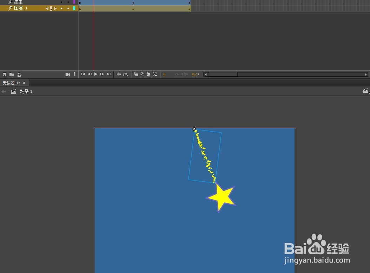Image resolution: width=370 pixels, height=273 pixels.
Task: Center the timeline frame view
Action: tap(119, 74)
